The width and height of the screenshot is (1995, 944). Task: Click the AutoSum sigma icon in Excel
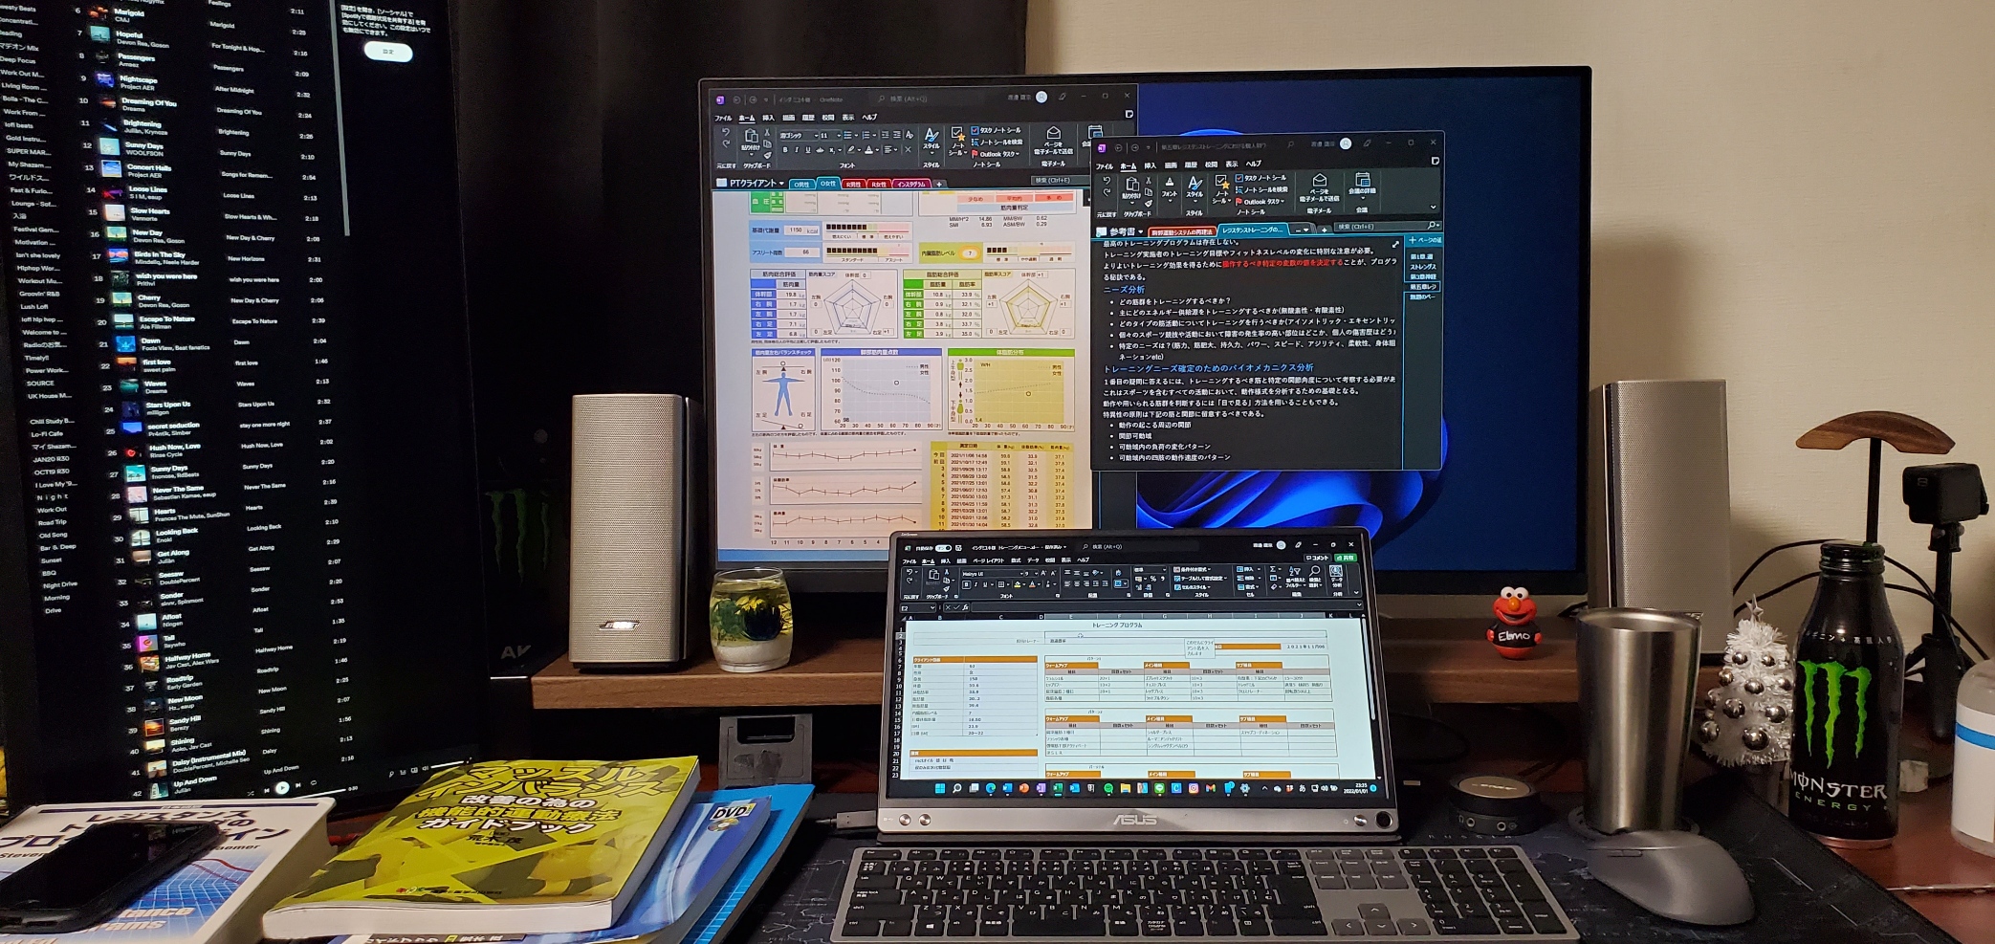click(1272, 569)
